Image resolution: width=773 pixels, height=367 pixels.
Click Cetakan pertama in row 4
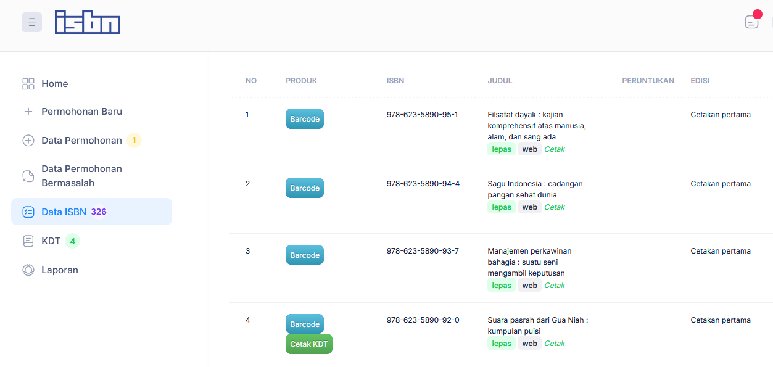[721, 320]
